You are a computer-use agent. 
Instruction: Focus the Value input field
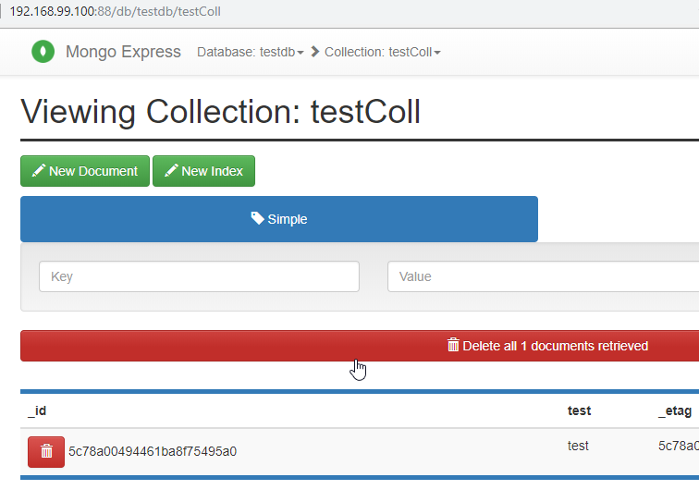544,276
